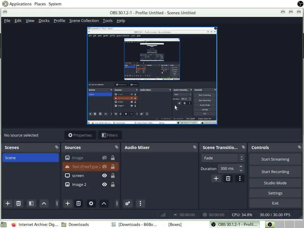Click the Duration 300 ms spinner arrows
The image size is (304, 228).
click(241, 169)
